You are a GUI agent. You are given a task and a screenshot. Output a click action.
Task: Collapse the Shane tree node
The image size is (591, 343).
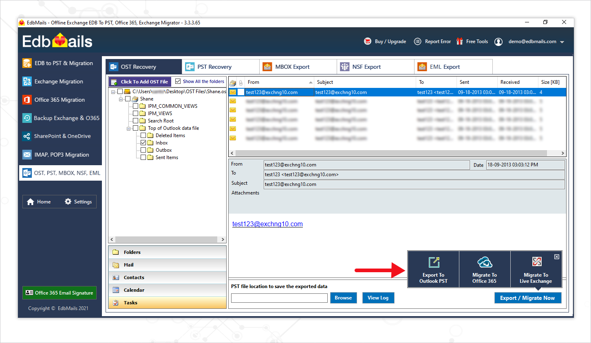pos(121,99)
